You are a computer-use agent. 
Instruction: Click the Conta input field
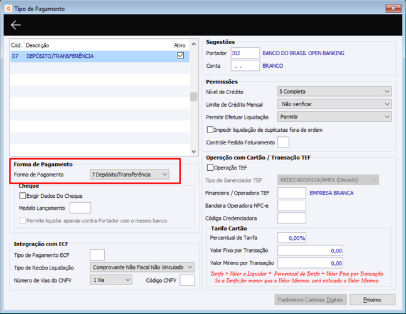pyautogui.click(x=245, y=65)
